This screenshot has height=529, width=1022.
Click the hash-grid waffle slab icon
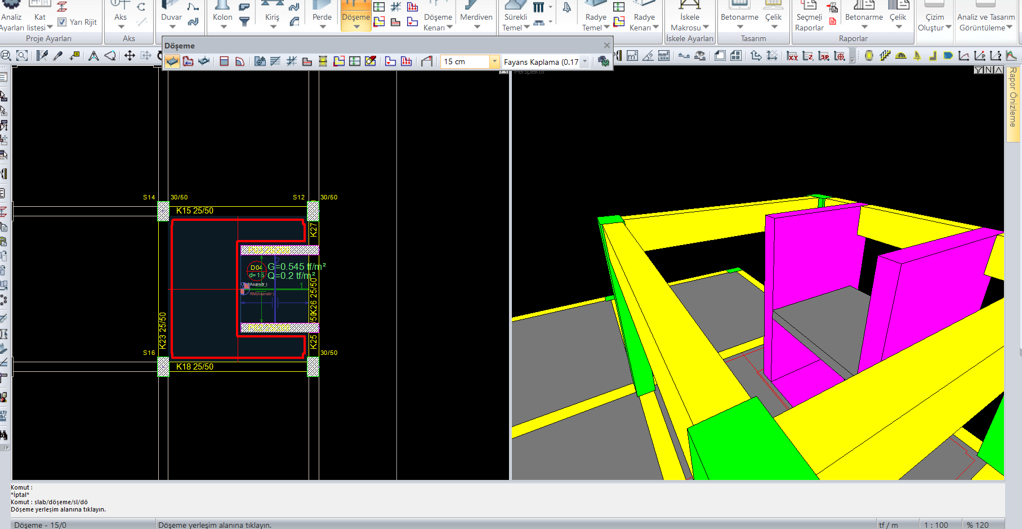[x=291, y=61]
